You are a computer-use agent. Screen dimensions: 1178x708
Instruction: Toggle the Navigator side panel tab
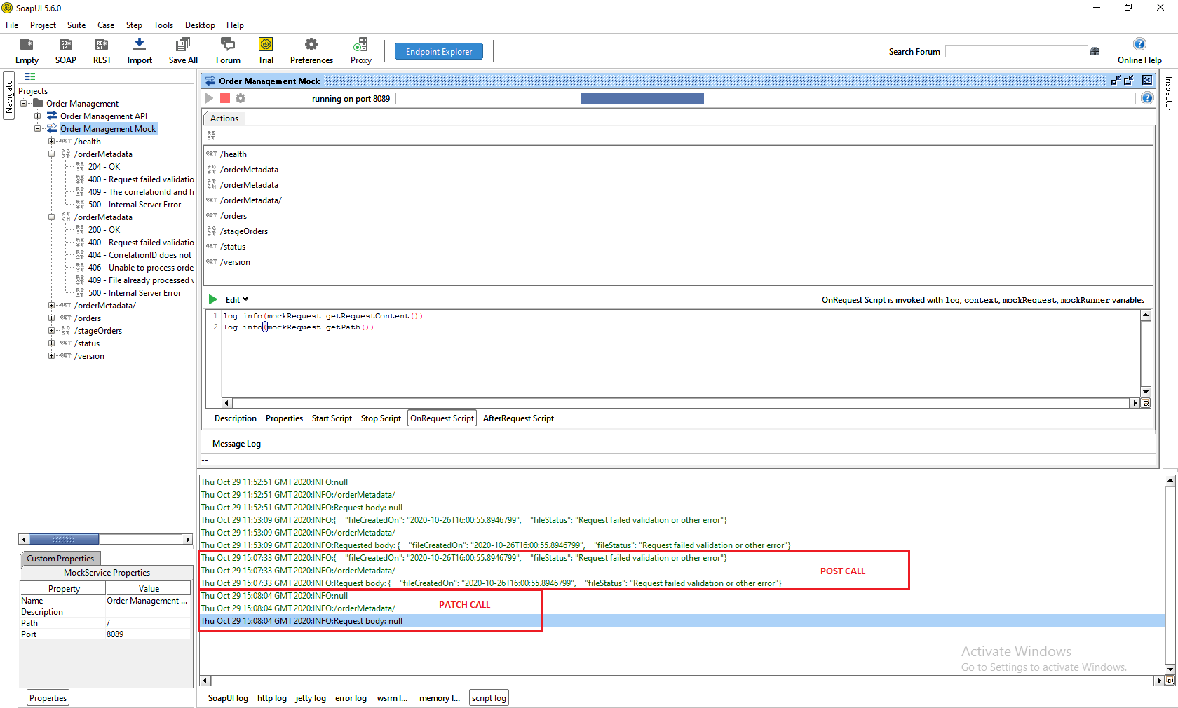(9, 95)
